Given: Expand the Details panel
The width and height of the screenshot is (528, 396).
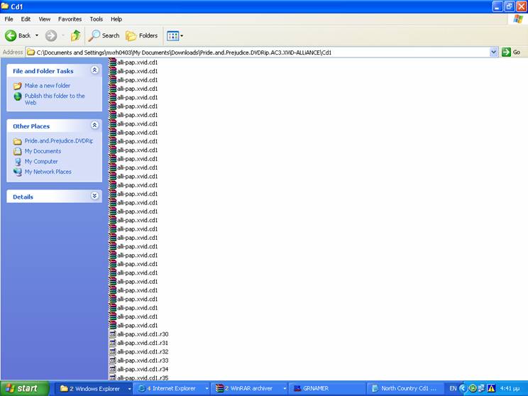Looking at the screenshot, I should (94, 196).
